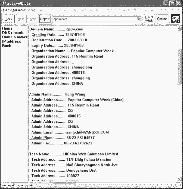The height and width of the screenshot is (189, 183).
Task: Show DNS records from sidebar
Action: tap(13, 33)
